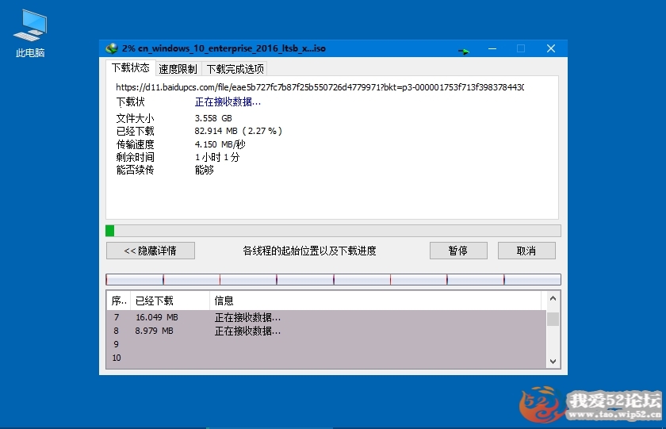Select thread row number 9

click(326, 344)
